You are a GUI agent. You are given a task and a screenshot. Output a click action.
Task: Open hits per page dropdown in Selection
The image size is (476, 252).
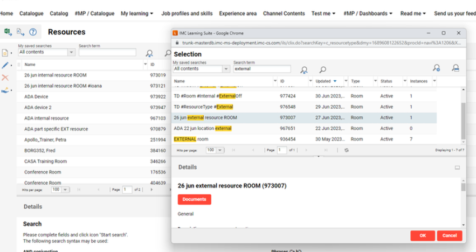(x=220, y=150)
